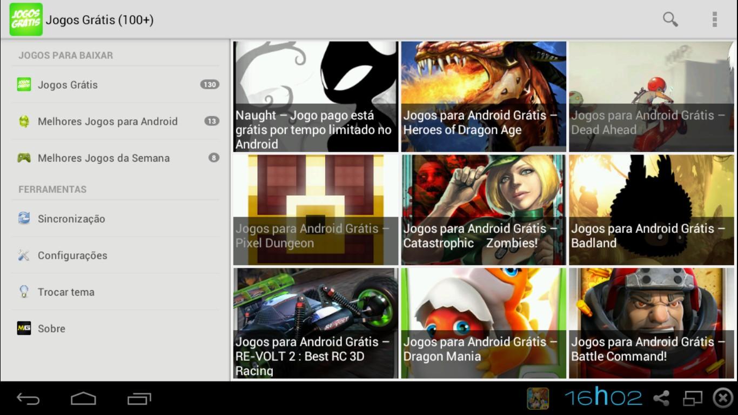Screen dimensions: 738x415
Task: Open the search magnifier icon
Action: click(669, 19)
